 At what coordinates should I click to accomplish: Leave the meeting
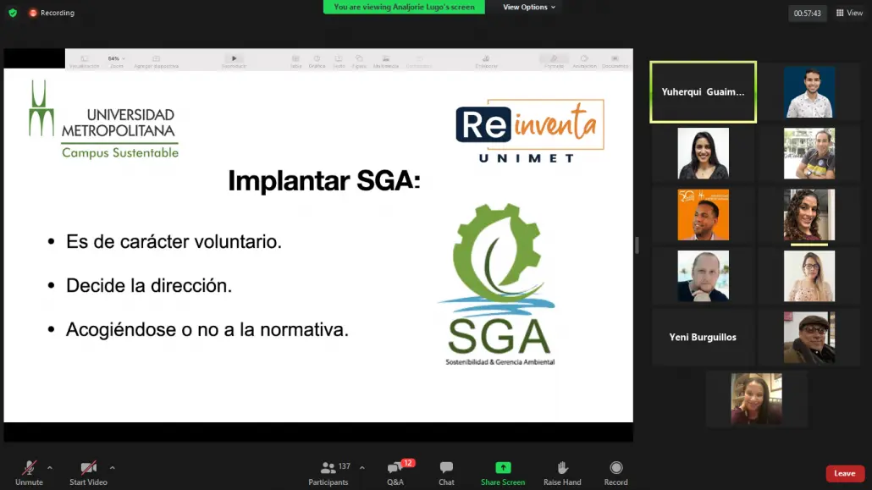pos(845,473)
